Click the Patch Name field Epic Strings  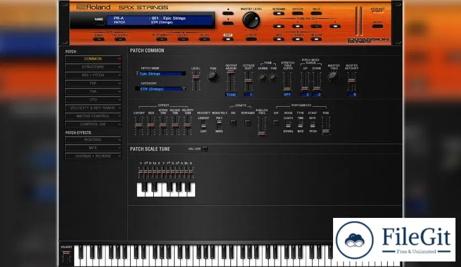[160, 74]
